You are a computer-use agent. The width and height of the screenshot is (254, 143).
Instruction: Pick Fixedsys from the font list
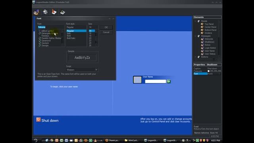tap(45, 36)
